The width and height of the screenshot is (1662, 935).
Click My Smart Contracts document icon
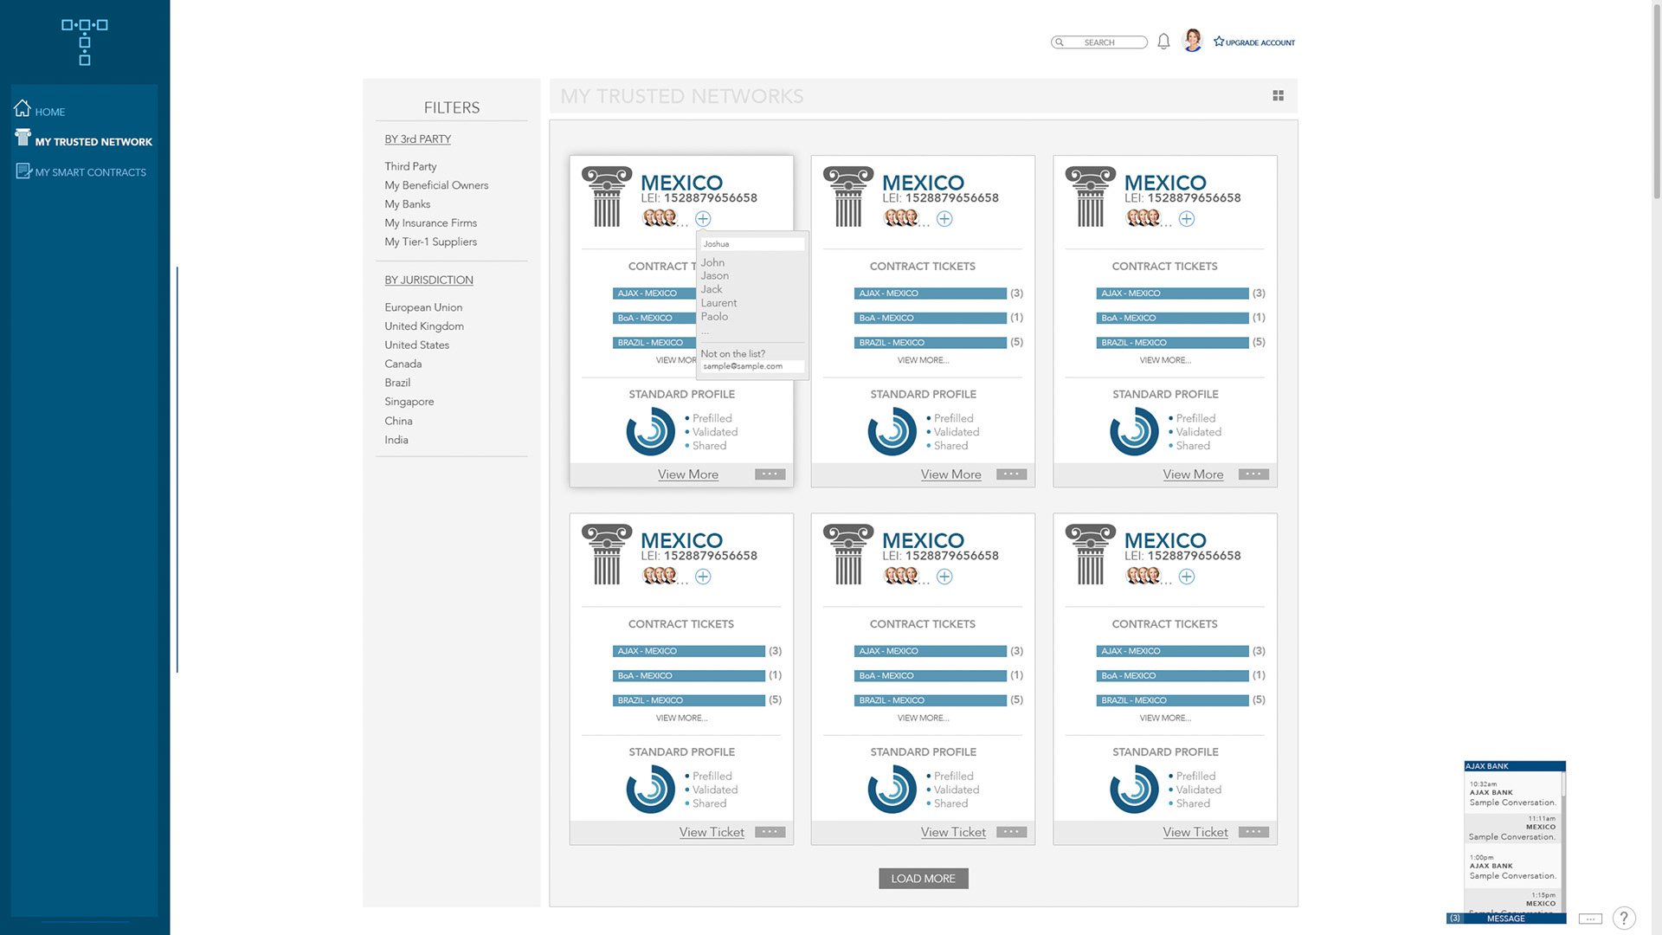tap(23, 171)
